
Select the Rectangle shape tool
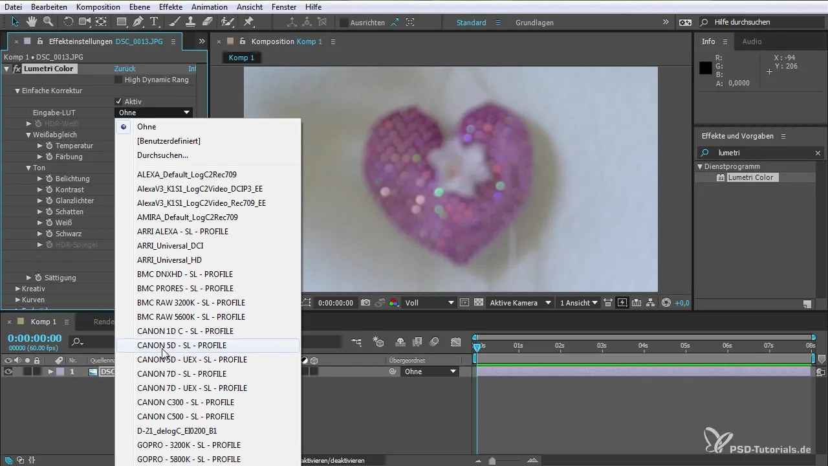122,22
